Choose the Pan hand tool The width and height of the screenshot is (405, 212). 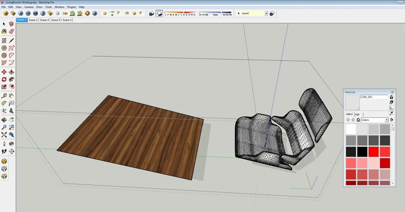click(x=11, y=120)
